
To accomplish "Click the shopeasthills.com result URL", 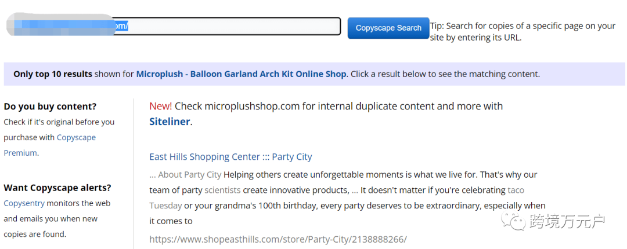I will [x=278, y=239].
